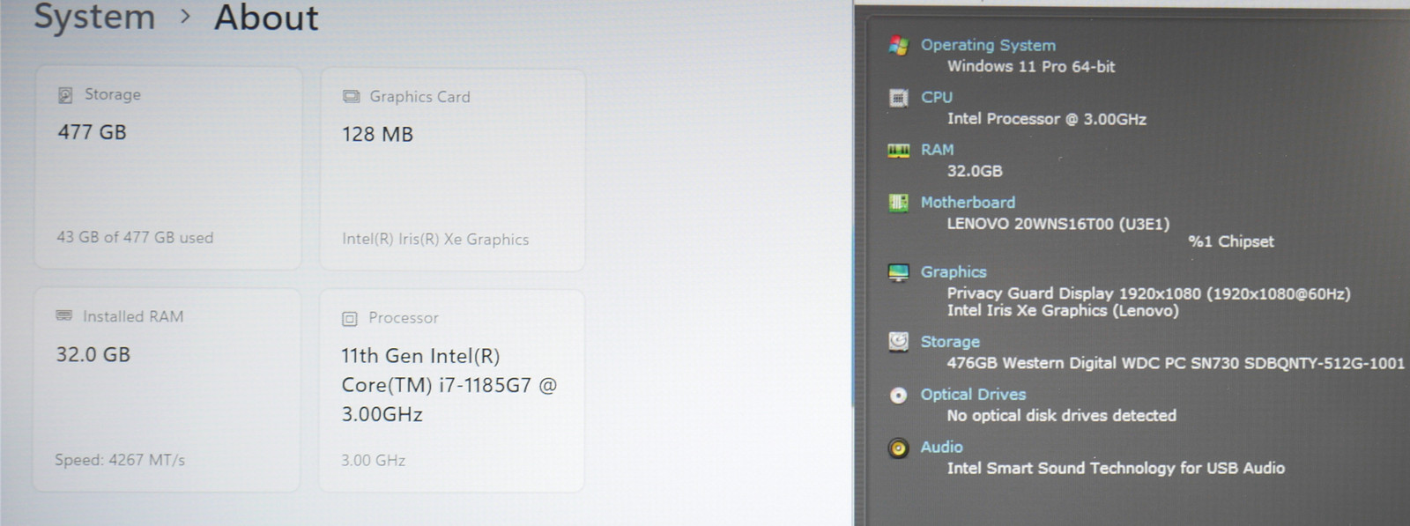Image resolution: width=1410 pixels, height=526 pixels.
Task: Click the Storage hard drive icon in Speccy
Action: 898,342
